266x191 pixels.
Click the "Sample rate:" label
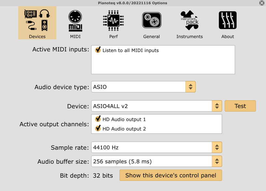tap(70, 148)
